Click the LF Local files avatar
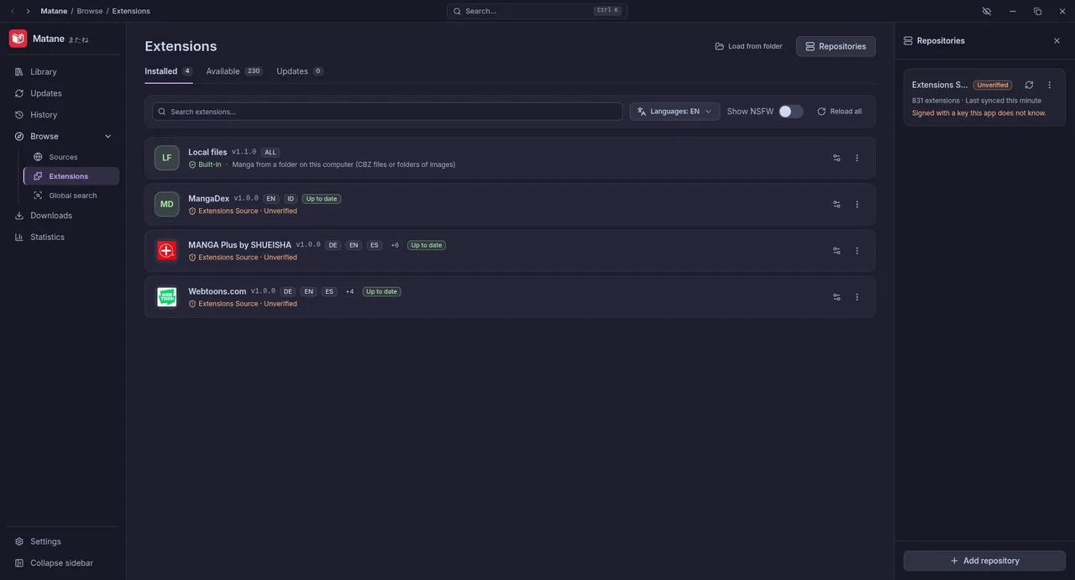Image resolution: width=1075 pixels, height=580 pixels. click(166, 158)
